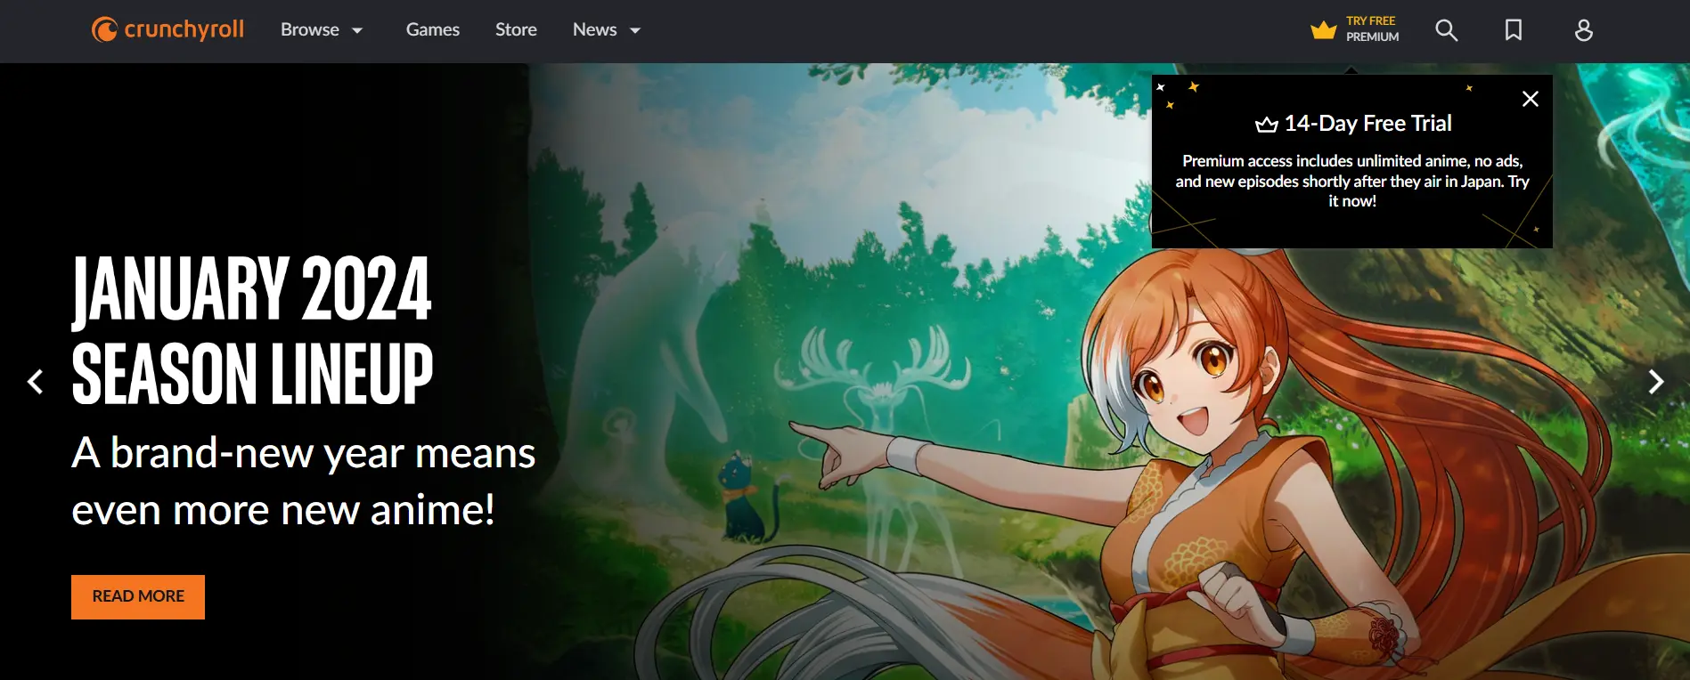
Task: Advance to the next carousel slide
Action: coord(1655,382)
